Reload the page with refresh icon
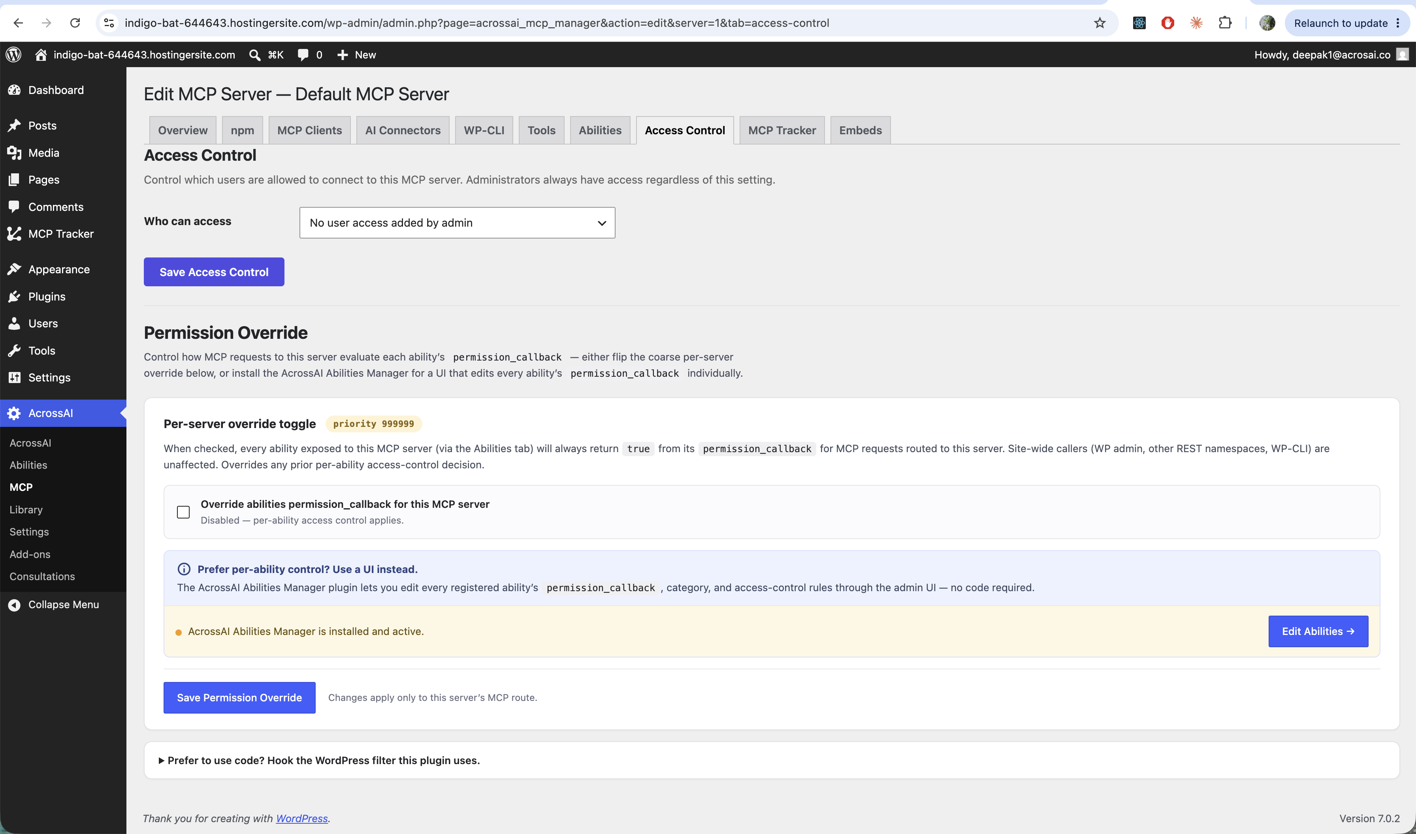Viewport: 1416px width, 834px height. tap(75, 23)
